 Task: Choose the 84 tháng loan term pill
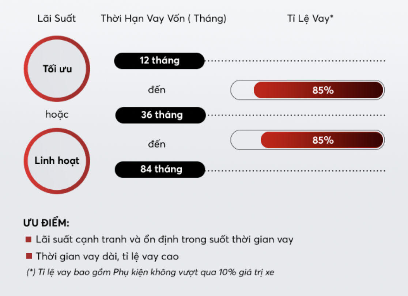tap(160, 170)
